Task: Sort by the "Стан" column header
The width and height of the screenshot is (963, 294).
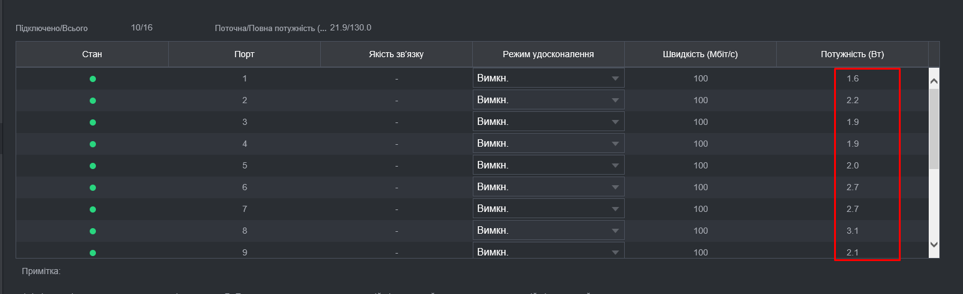Action: (x=92, y=54)
